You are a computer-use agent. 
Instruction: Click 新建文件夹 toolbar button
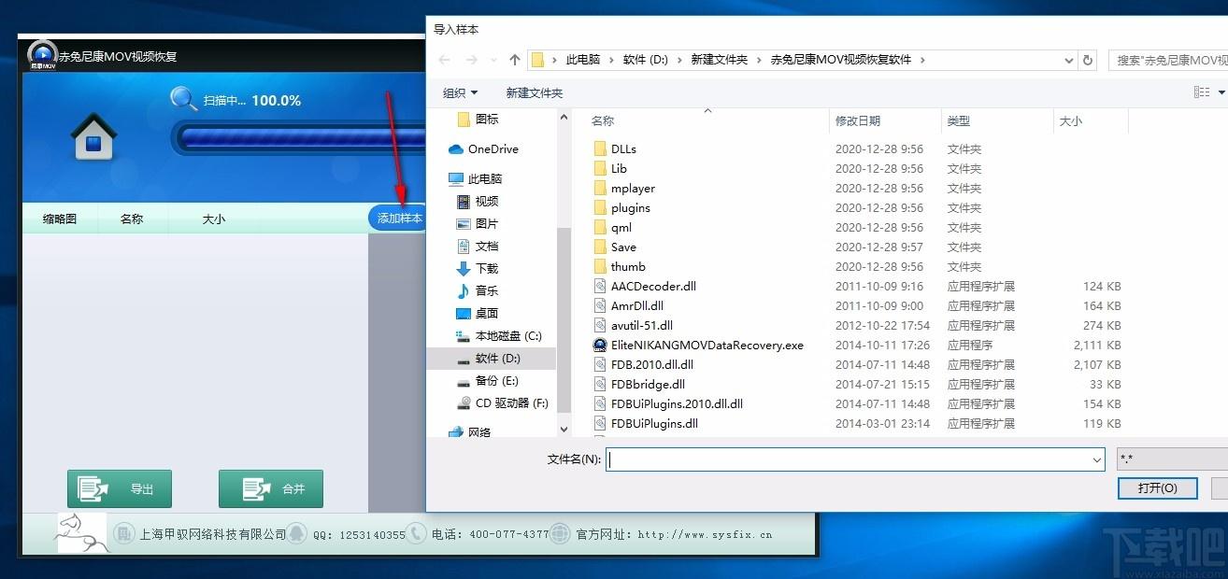tap(535, 92)
